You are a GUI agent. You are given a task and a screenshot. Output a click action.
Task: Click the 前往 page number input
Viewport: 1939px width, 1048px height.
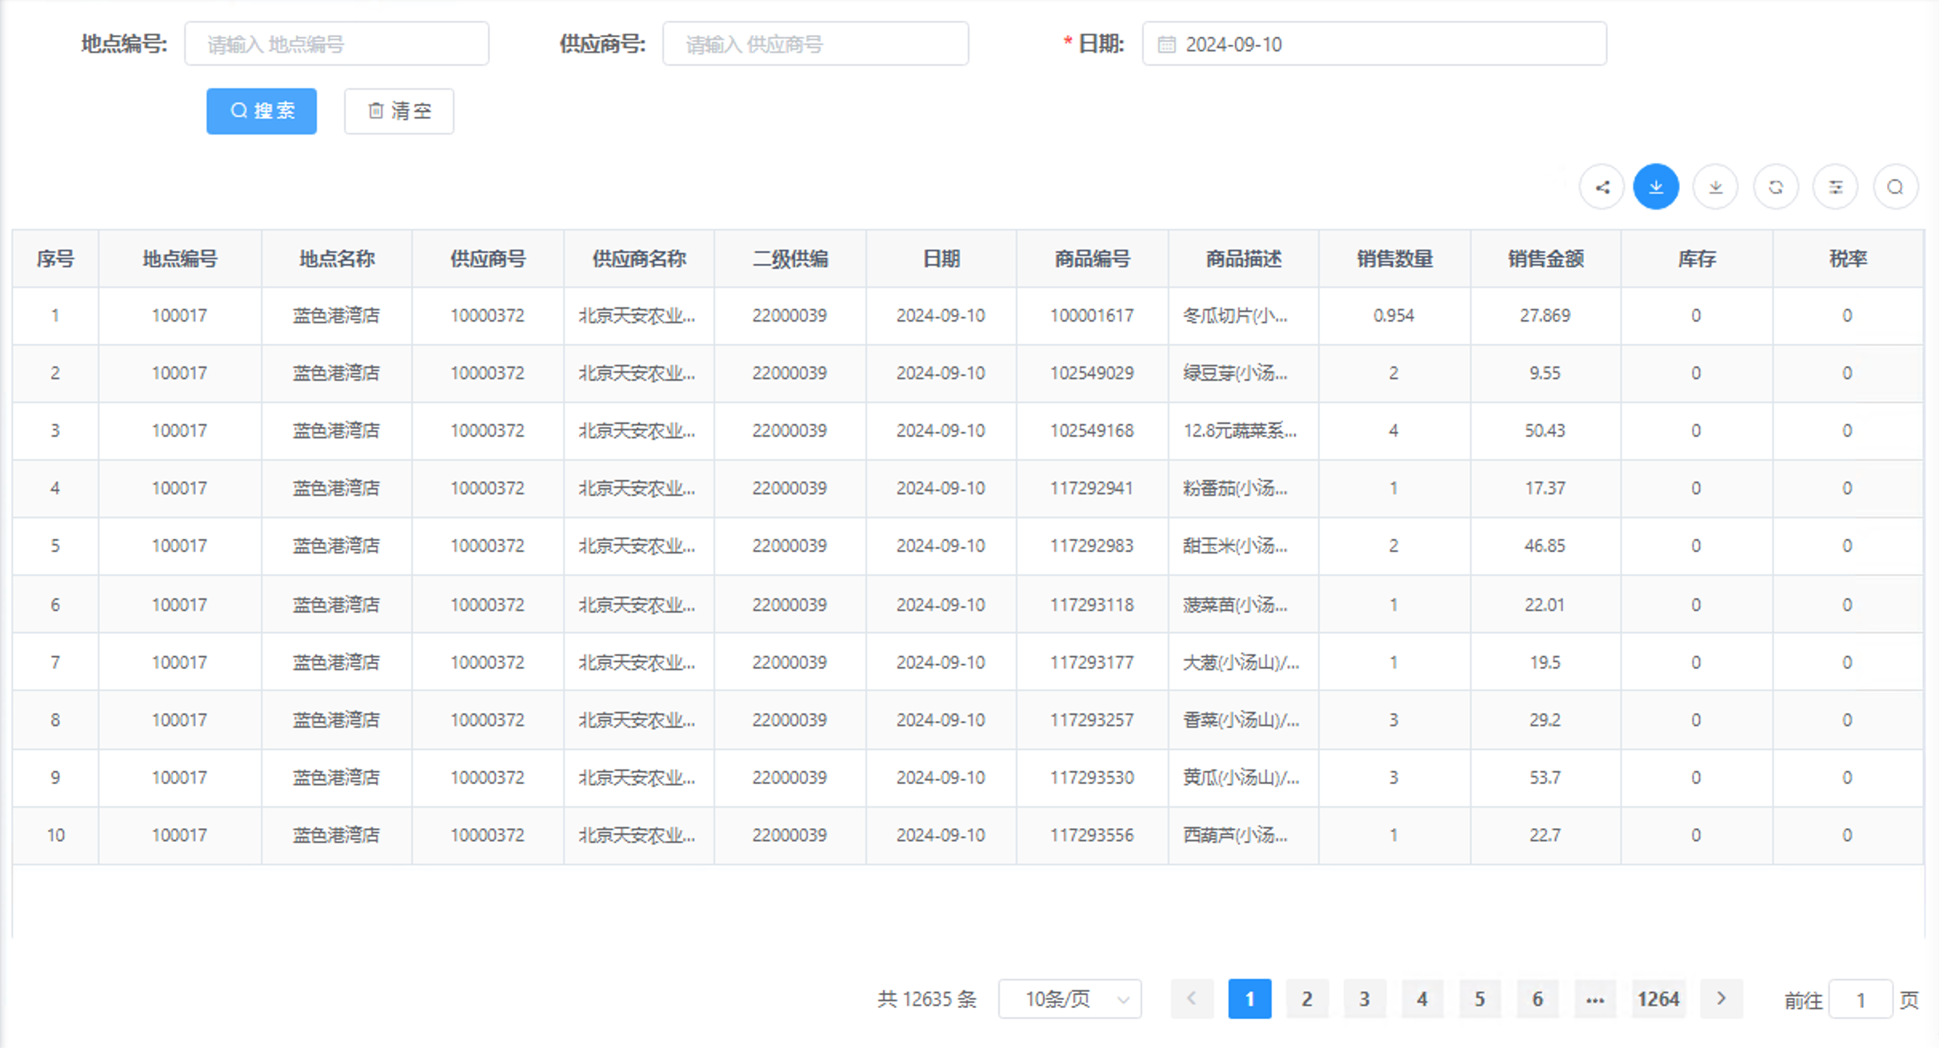(x=1860, y=998)
